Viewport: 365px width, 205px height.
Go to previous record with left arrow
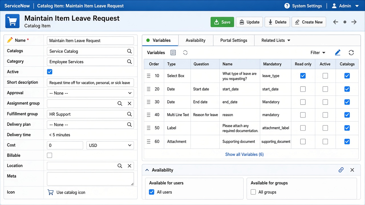[x=336, y=22]
